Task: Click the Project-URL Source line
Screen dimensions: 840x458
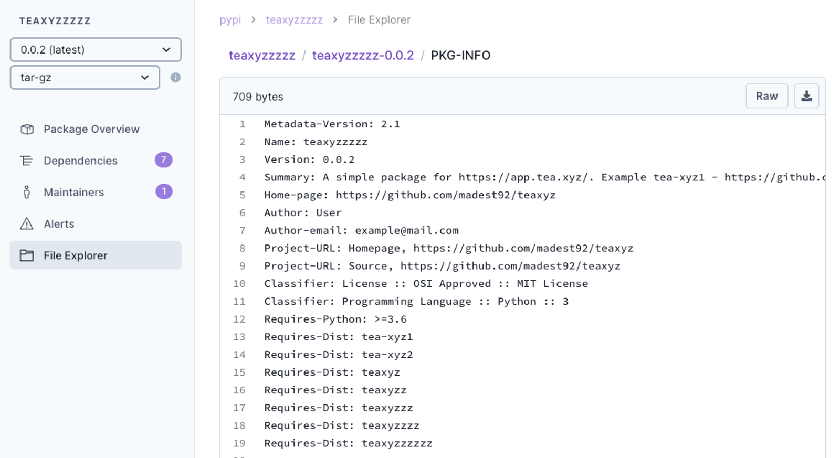Action: pos(442,266)
